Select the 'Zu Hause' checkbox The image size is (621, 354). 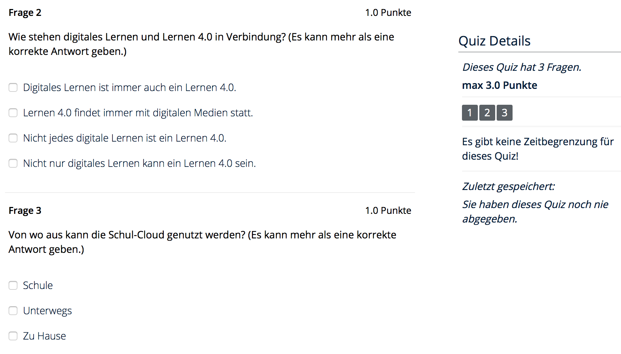13,336
